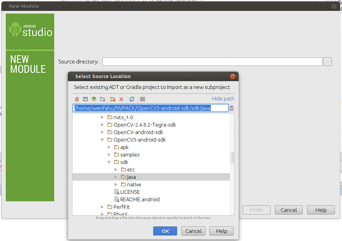Go to Home directory icon
Image resolution: width=342 pixels, height=241 pixels.
click(77, 99)
